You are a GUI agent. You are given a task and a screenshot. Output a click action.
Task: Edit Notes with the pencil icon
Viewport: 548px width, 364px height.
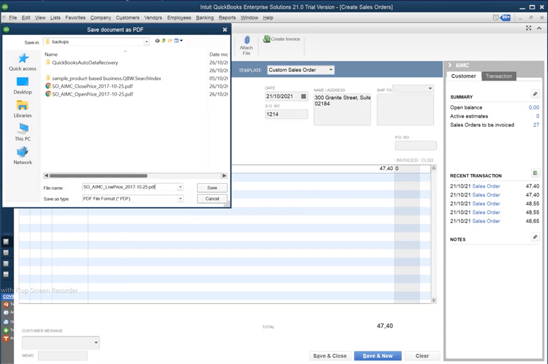pos(535,237)
